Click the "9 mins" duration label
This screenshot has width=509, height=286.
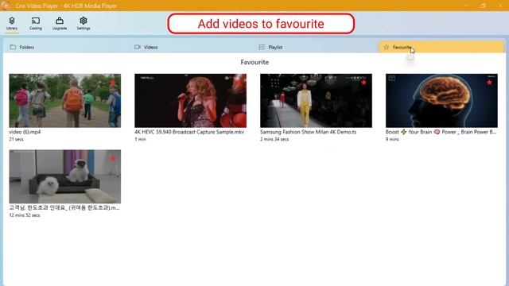click(392, 139)
